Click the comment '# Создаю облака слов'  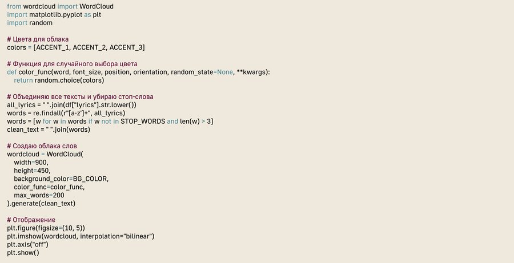click(x=42, y=146)
